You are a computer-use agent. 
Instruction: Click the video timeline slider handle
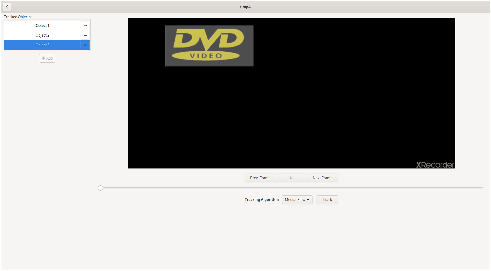[101, 188]
